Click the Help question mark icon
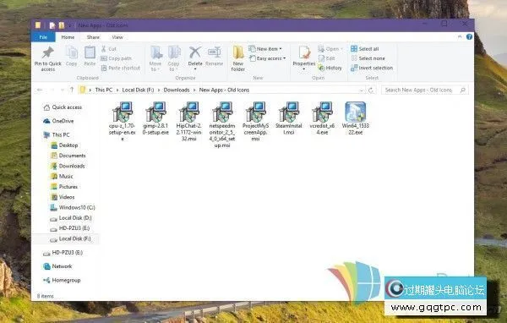Viewport: 507px width, 323px height. pyautogui.click(x=469, y=37)
